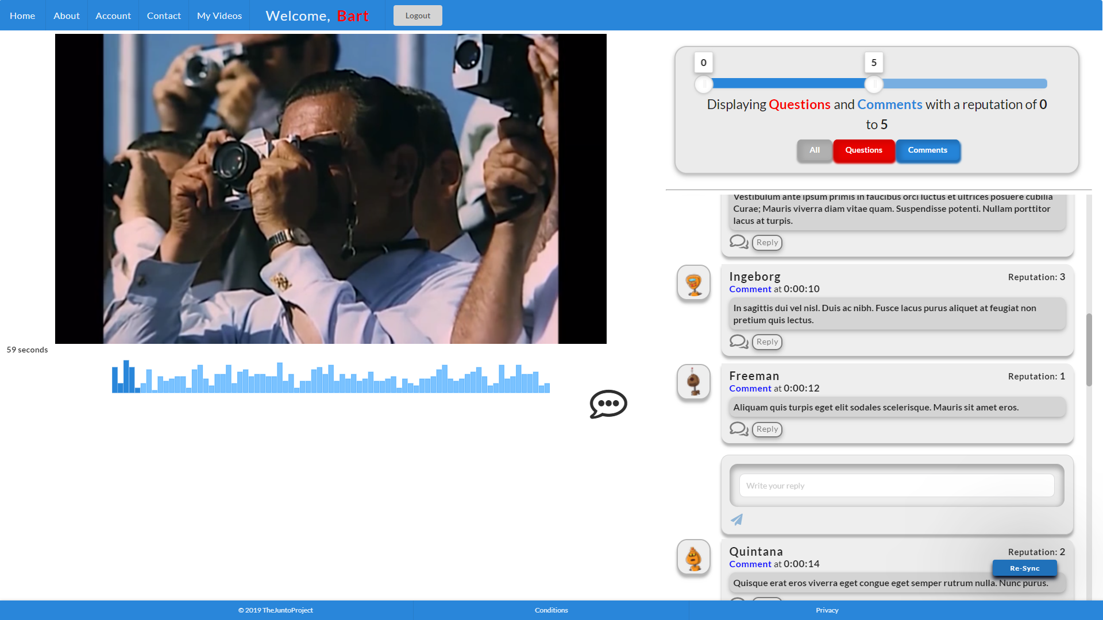
Task: Click 'In sagittis dui vel nisl' comment text
Action: pos(885,314)
